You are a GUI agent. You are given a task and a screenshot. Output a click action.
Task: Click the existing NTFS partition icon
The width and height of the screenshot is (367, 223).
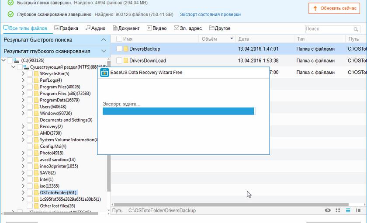click(x=26, y=67)
